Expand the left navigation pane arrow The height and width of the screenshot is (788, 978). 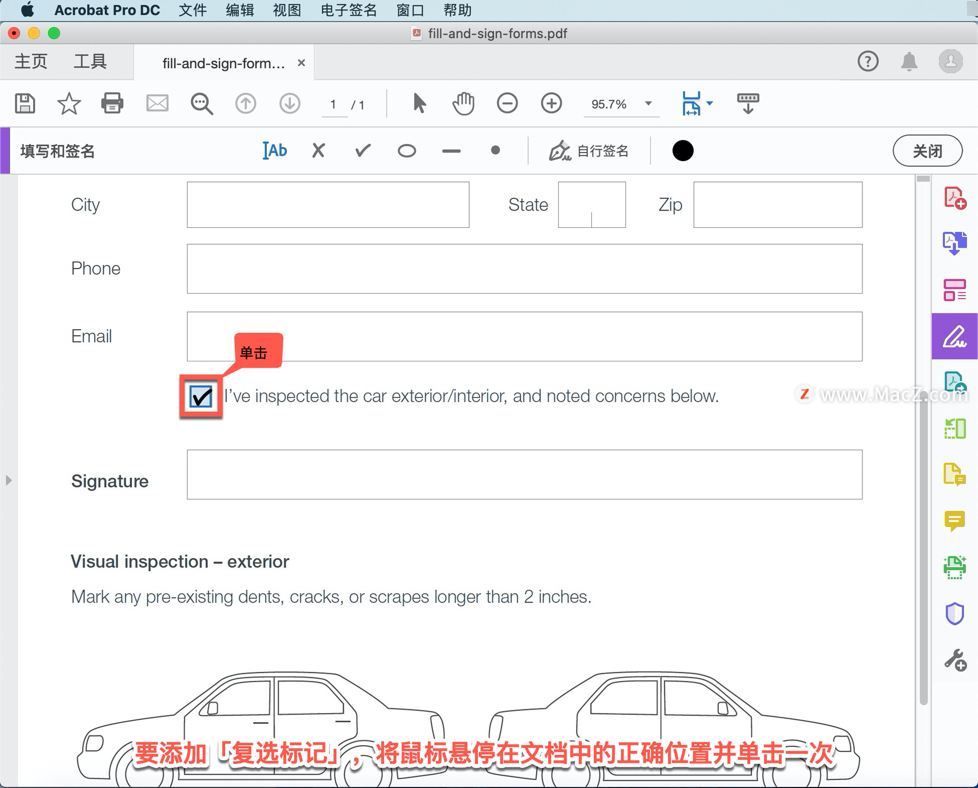[x=8, y=480]
